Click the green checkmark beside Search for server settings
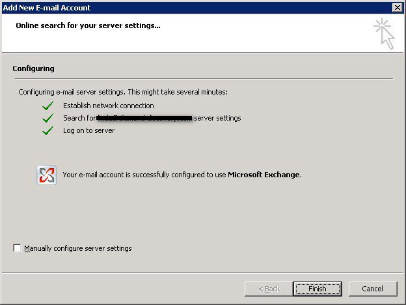The image size is (406, 305). tap(48, 118)
